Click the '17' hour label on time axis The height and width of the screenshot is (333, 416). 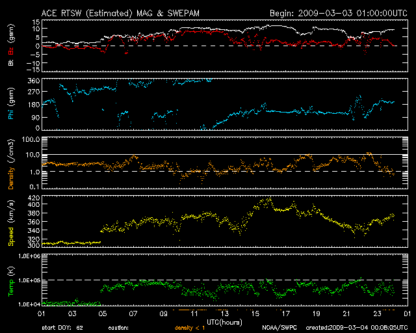(x=285, y=314)
